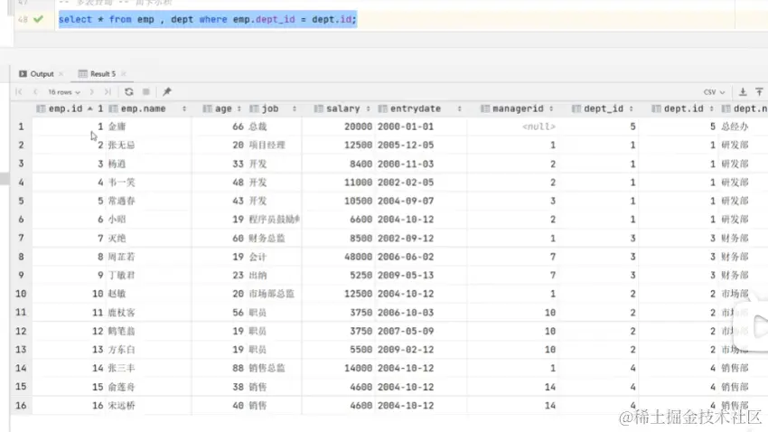Toggle sorting on the emp.name column
The height and width of the screenshot is (432, 768).
coord(184,108)
